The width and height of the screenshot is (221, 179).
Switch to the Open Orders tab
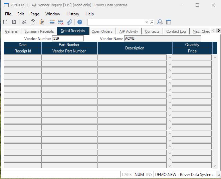(102, 31)
